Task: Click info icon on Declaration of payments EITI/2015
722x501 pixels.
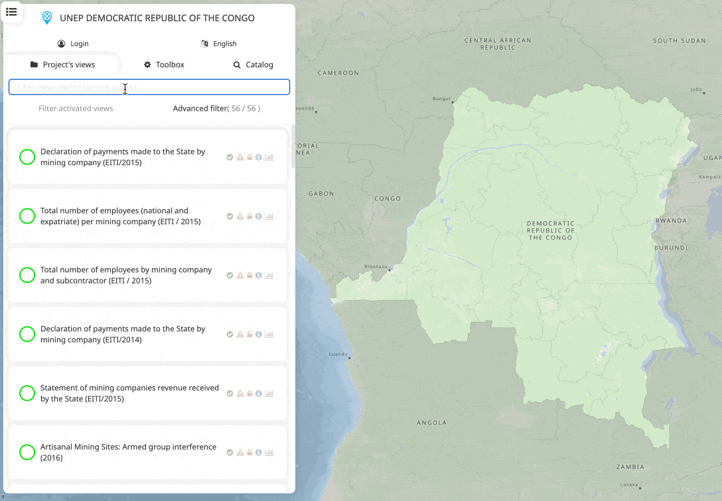Action: pos(259,157)
